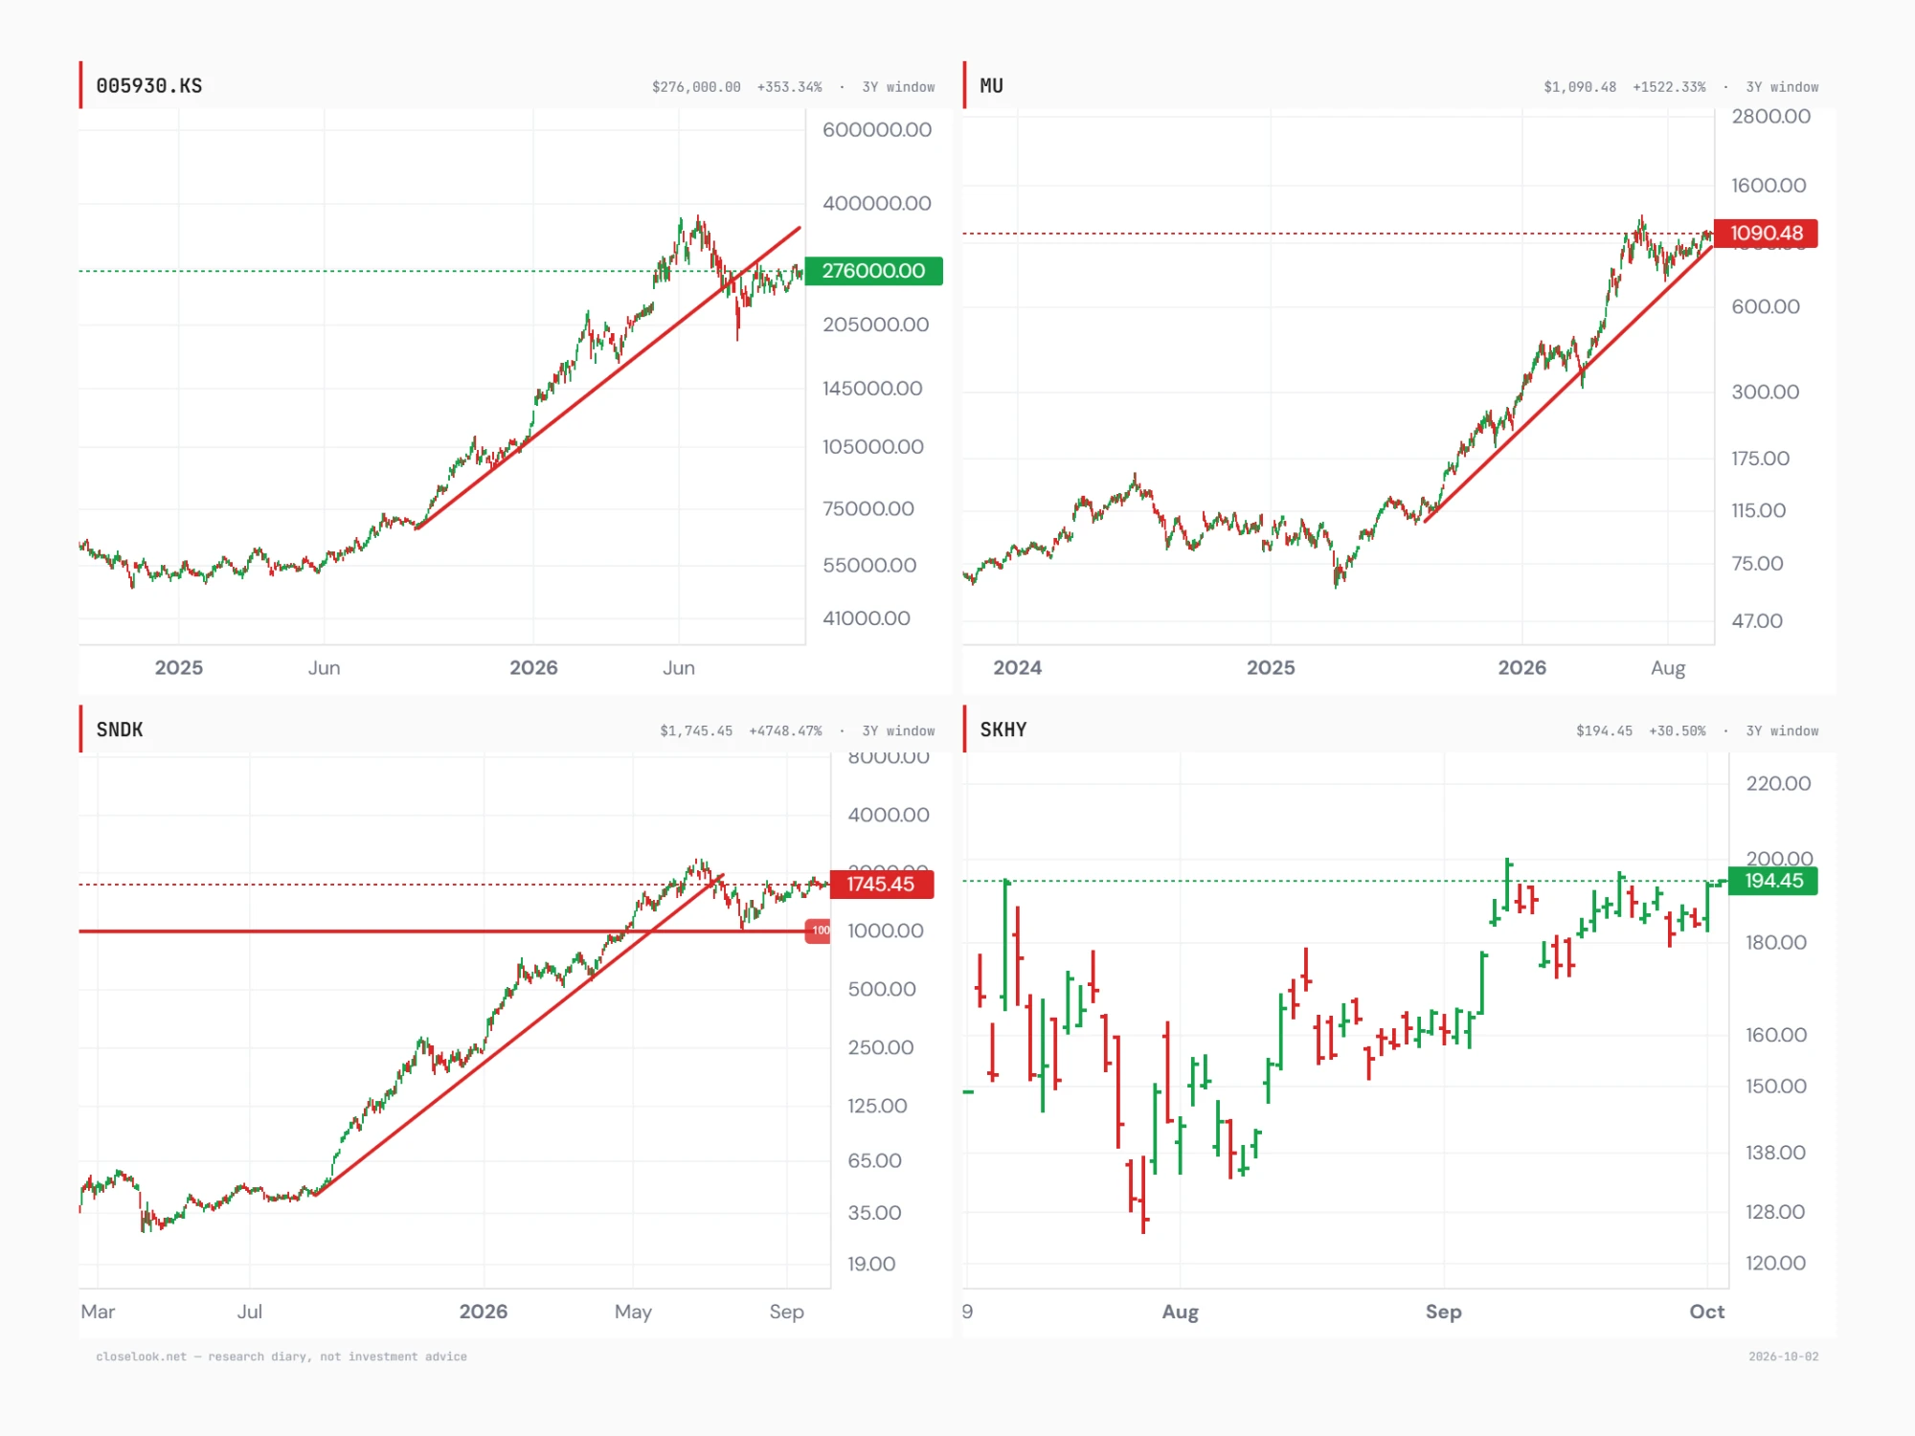Click the 35.00 axis label on SNDK
The width and height of the screenshot is (1915, 1436).
point(874,1213)
